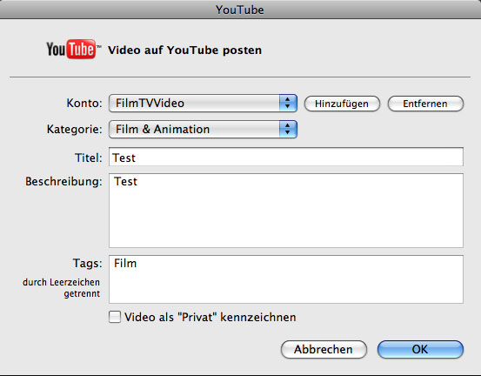The width and height of the screenshot is (481, 376).
Task: Focus the Titel text field
Action: (x=286, y=157)
